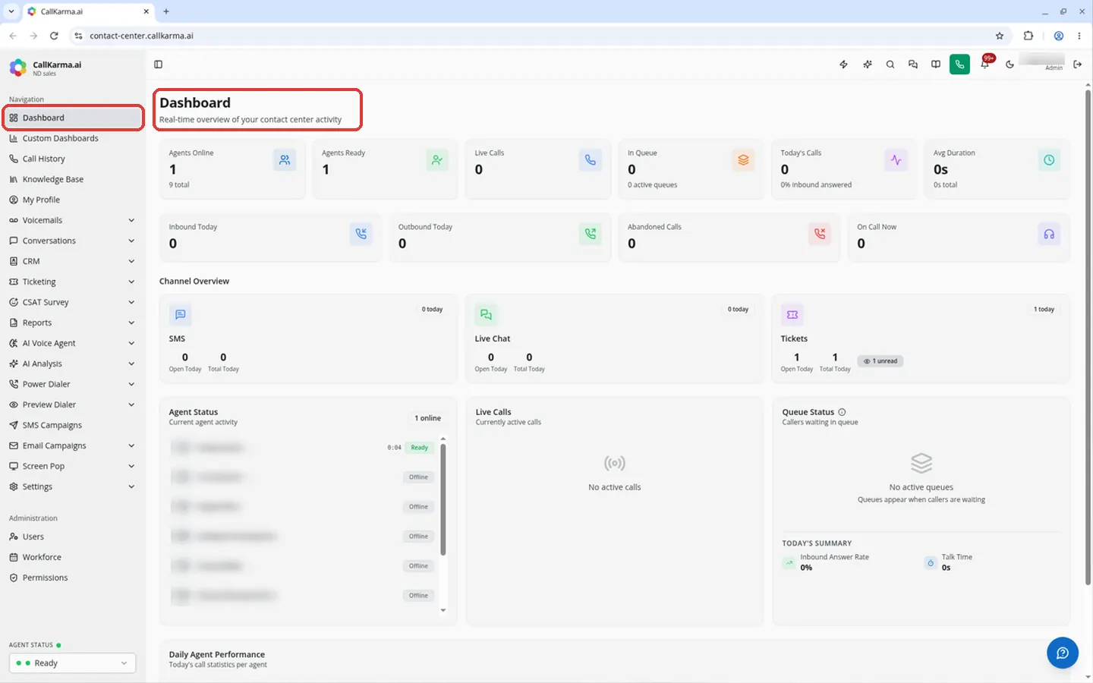This screenshot has height=683, width=1093.
Task: Expand the CRM menu chevron
Action: 131,261
